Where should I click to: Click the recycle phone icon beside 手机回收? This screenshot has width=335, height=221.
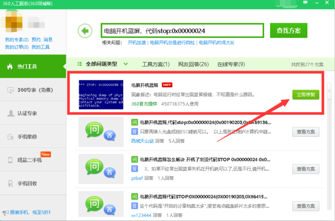pyautogui.click(x=10, y=183)
